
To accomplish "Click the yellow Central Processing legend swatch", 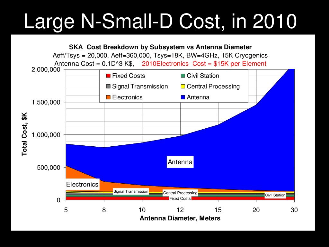I will pyautogui.click(x=183, y=86).
